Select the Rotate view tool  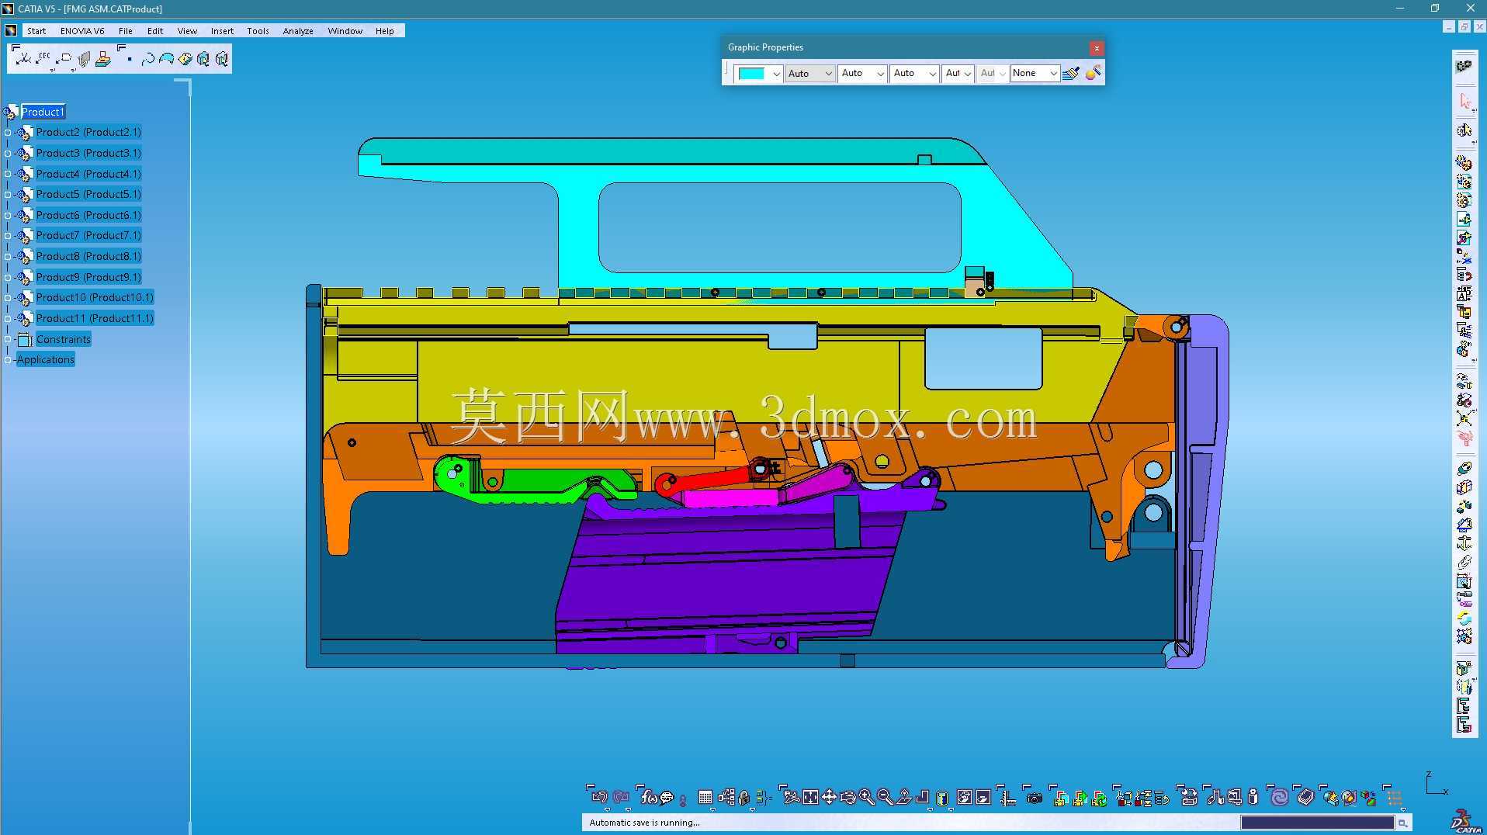coord(847,797)
